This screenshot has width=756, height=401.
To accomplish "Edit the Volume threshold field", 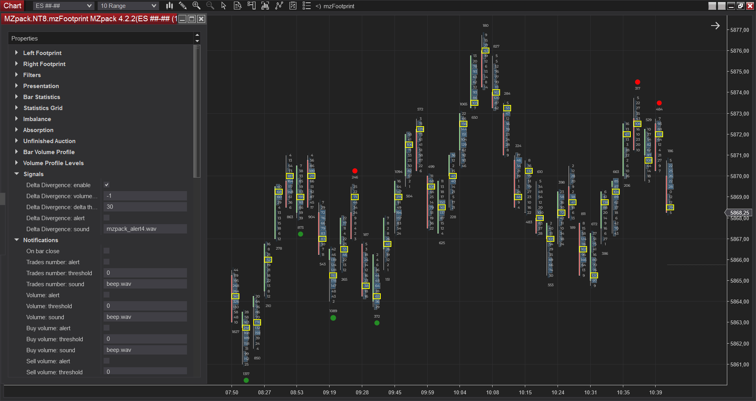I will point(145,306).
